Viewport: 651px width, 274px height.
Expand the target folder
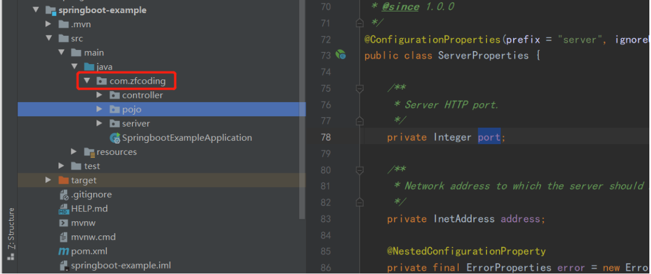pos(48,180)
